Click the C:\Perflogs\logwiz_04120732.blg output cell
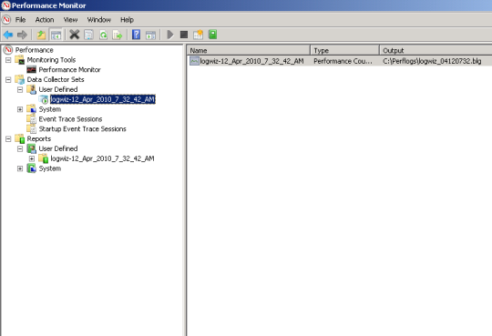492x336 pixels. point(432,61)
